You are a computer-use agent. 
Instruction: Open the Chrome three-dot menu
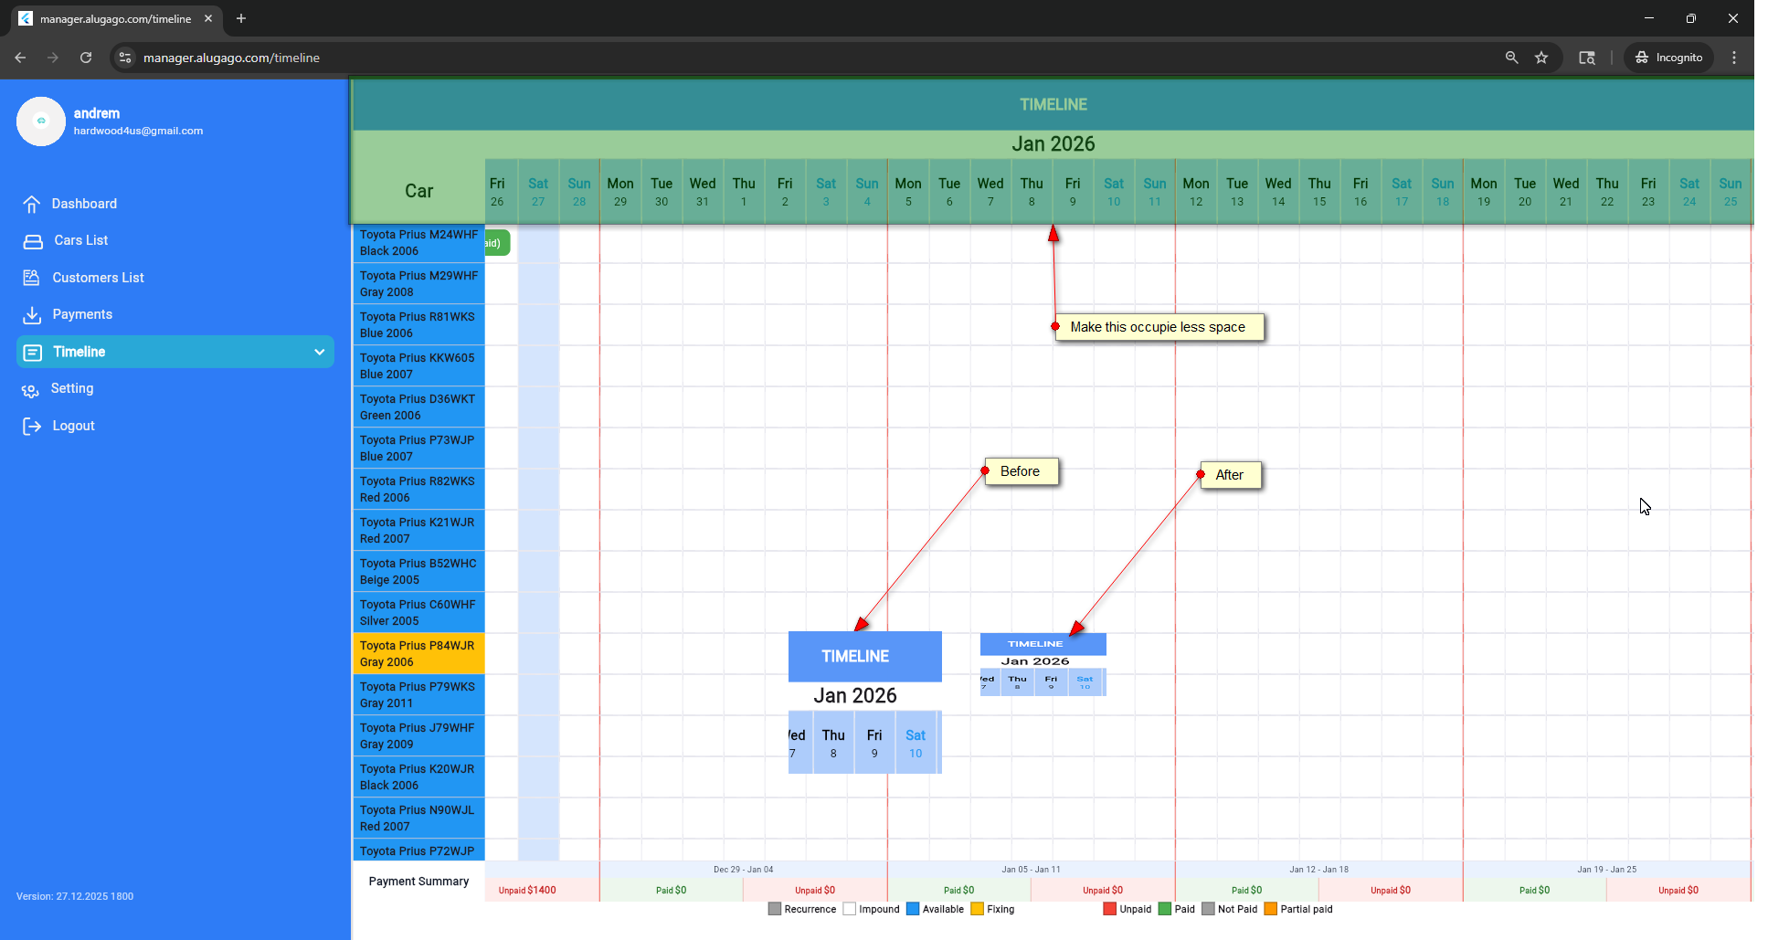coord(1734,58)
